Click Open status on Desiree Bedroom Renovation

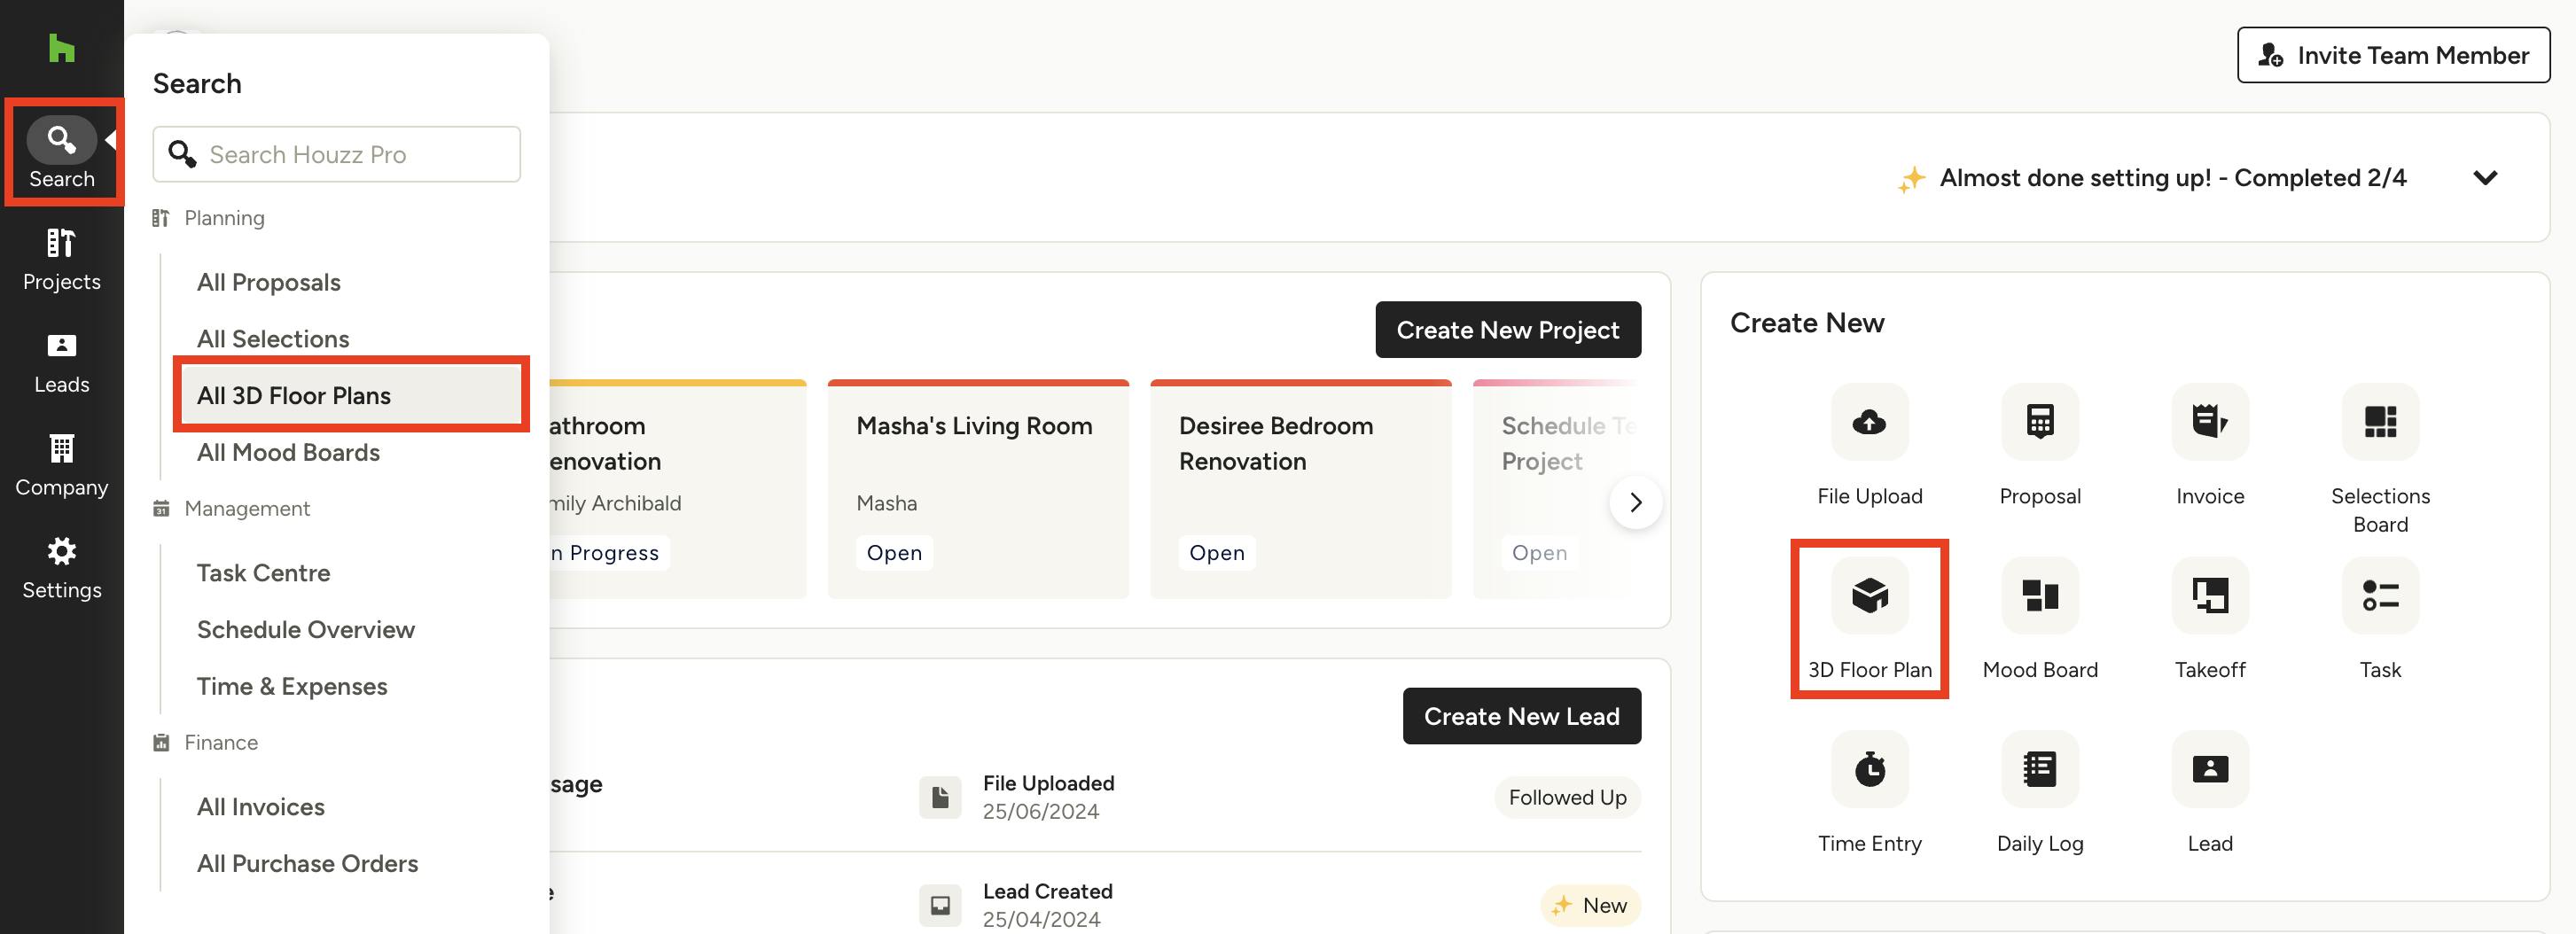click(x=1217, y=553)
